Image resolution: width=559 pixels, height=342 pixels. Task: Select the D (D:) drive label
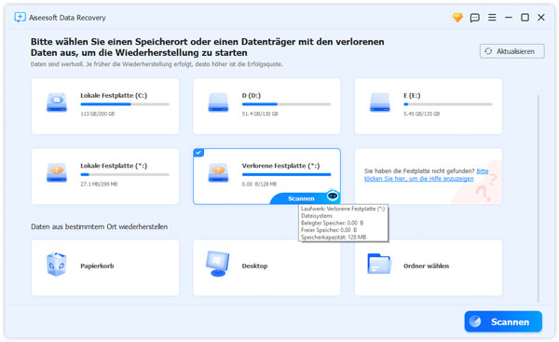[252, 96]
